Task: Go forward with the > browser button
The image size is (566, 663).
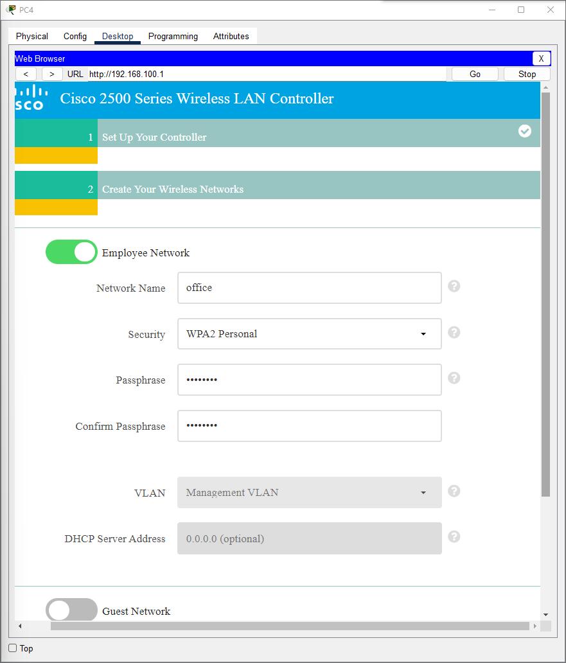Action: [x=52, y=74]
